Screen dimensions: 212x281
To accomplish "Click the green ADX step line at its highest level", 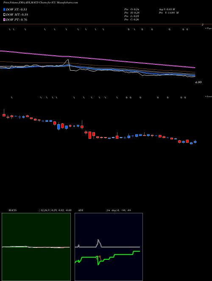I will point(137,251).
